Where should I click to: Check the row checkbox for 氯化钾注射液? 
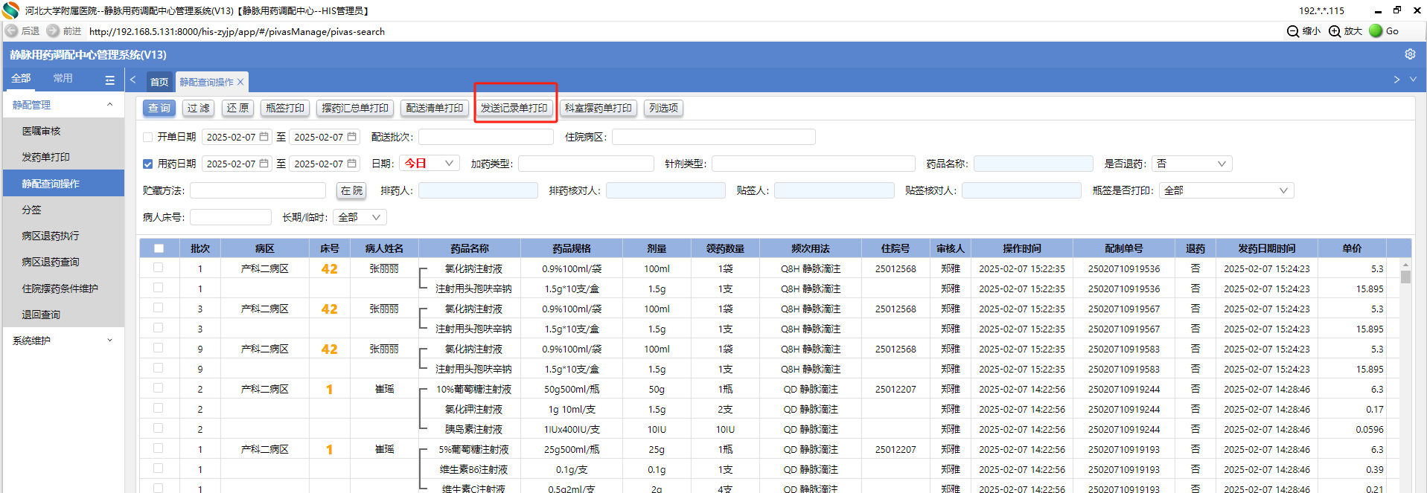coord(158,408)
